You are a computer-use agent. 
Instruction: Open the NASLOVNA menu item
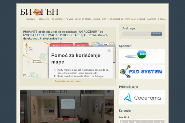[31, 19]
